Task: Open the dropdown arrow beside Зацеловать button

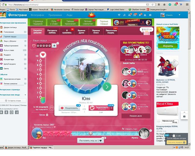Action: pos(111,108)
